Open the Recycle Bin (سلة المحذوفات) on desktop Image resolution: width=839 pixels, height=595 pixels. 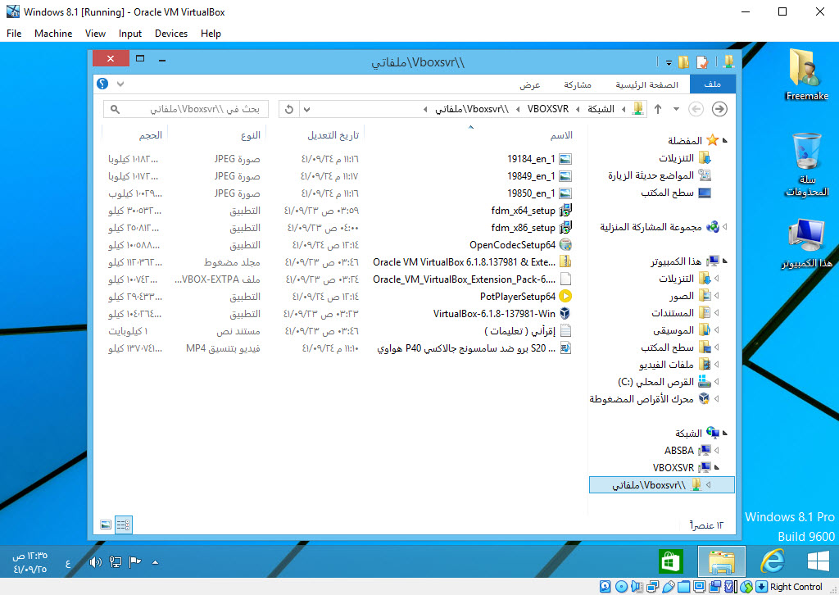807,165
